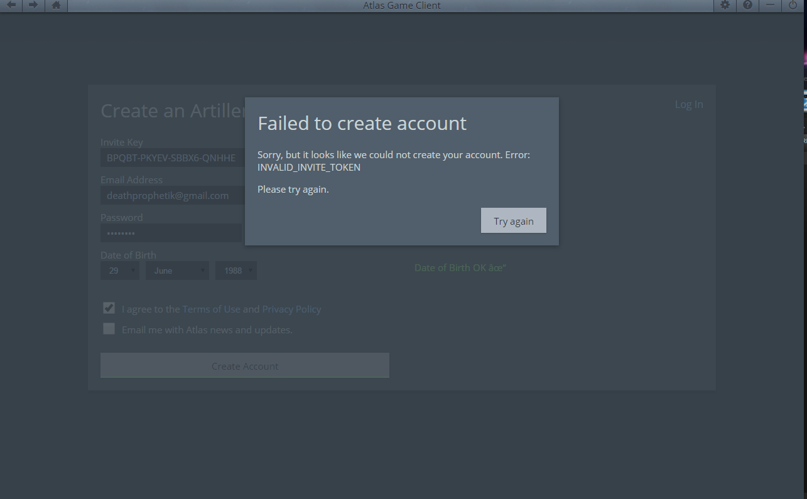Open the year dropdown showing 1988

pyautogui.click(x=236, y=271)
